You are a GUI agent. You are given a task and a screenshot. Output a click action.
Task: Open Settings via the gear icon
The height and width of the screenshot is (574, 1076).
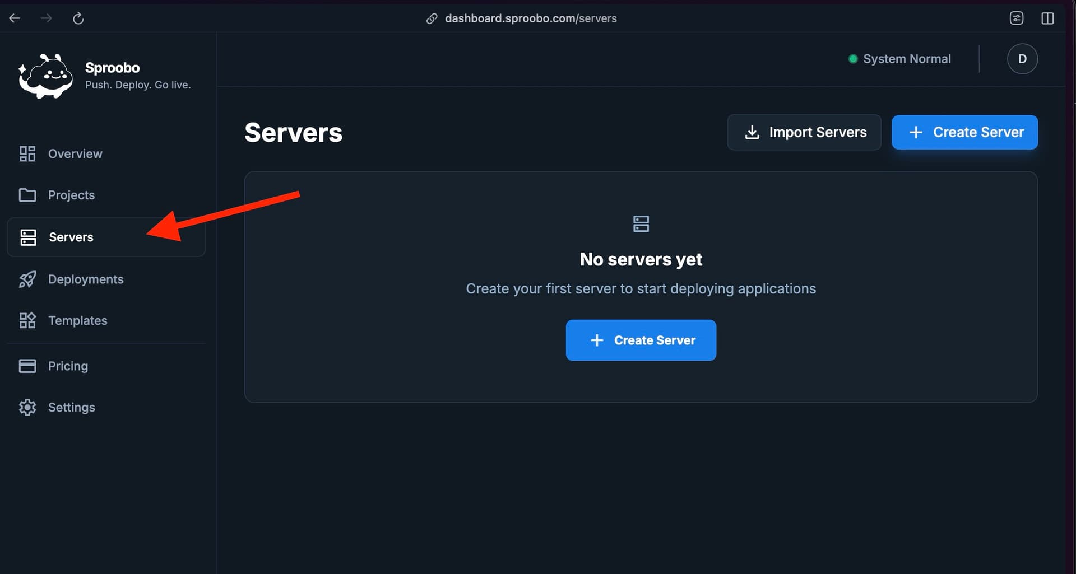(28, 407)
